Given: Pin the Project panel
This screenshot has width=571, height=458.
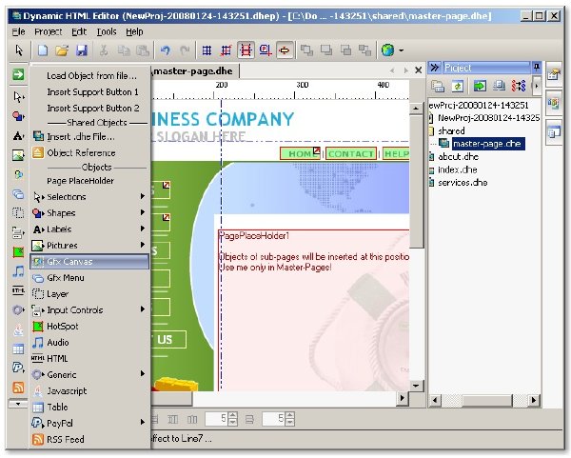Looking at the screenshot, I should click(x=537, y=67).
